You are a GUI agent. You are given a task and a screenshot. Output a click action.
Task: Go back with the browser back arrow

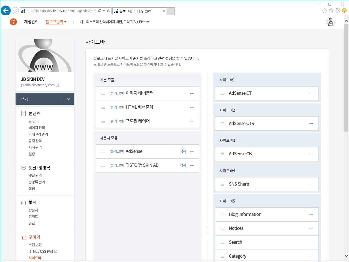5,11
